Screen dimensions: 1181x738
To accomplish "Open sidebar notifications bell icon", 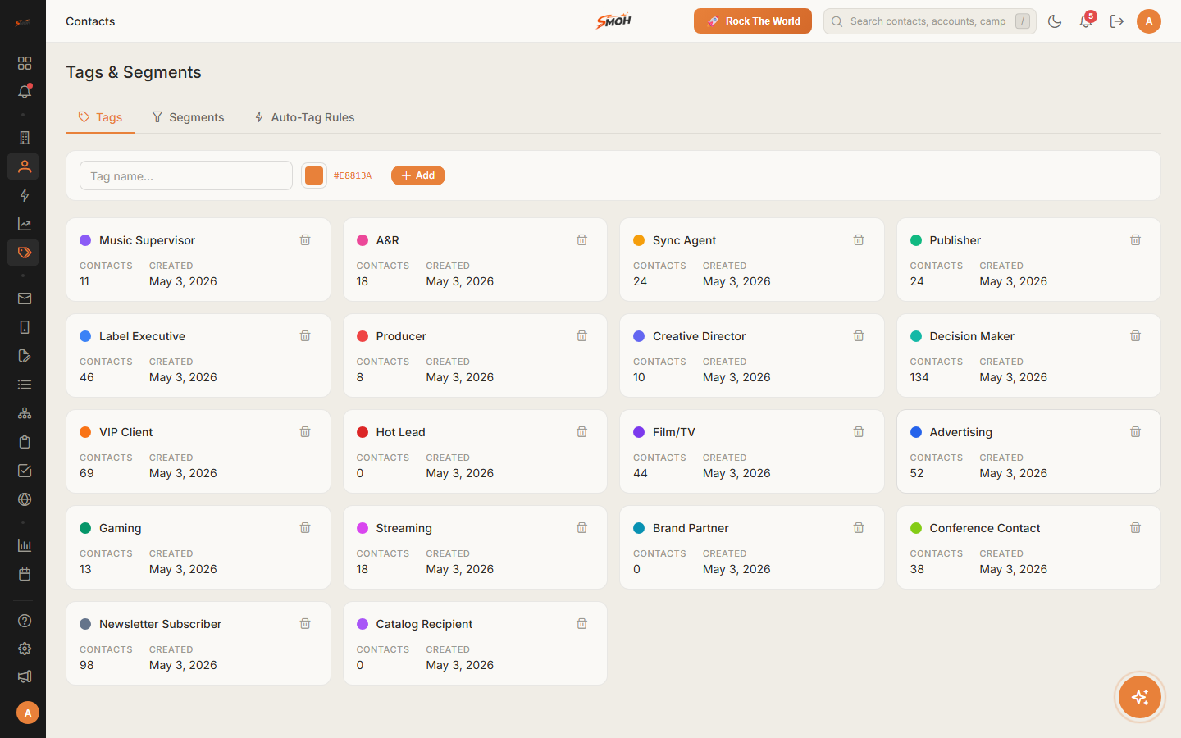I will pyautogui.click(x=25, y=92).
